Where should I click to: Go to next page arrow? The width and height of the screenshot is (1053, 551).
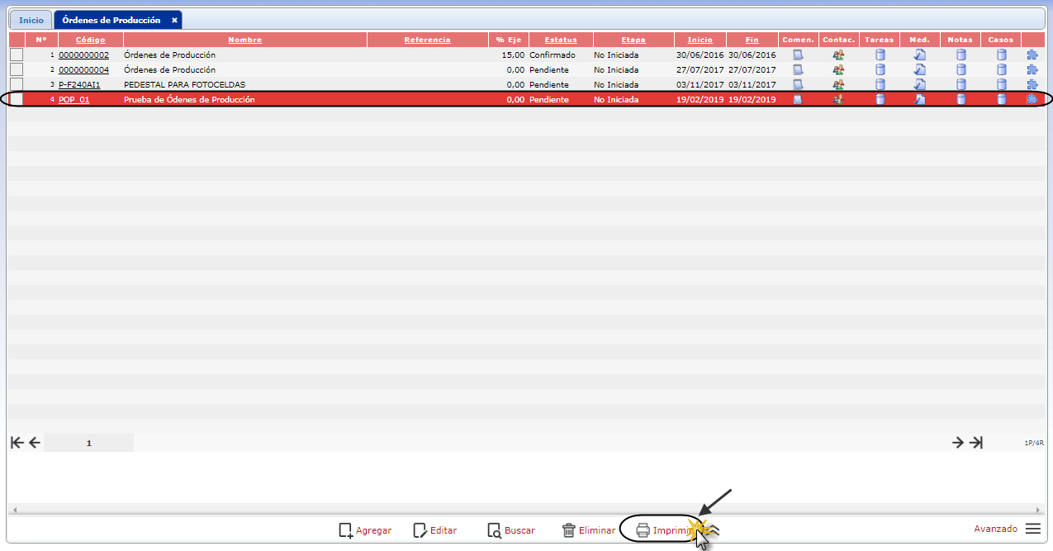point(957,443)
